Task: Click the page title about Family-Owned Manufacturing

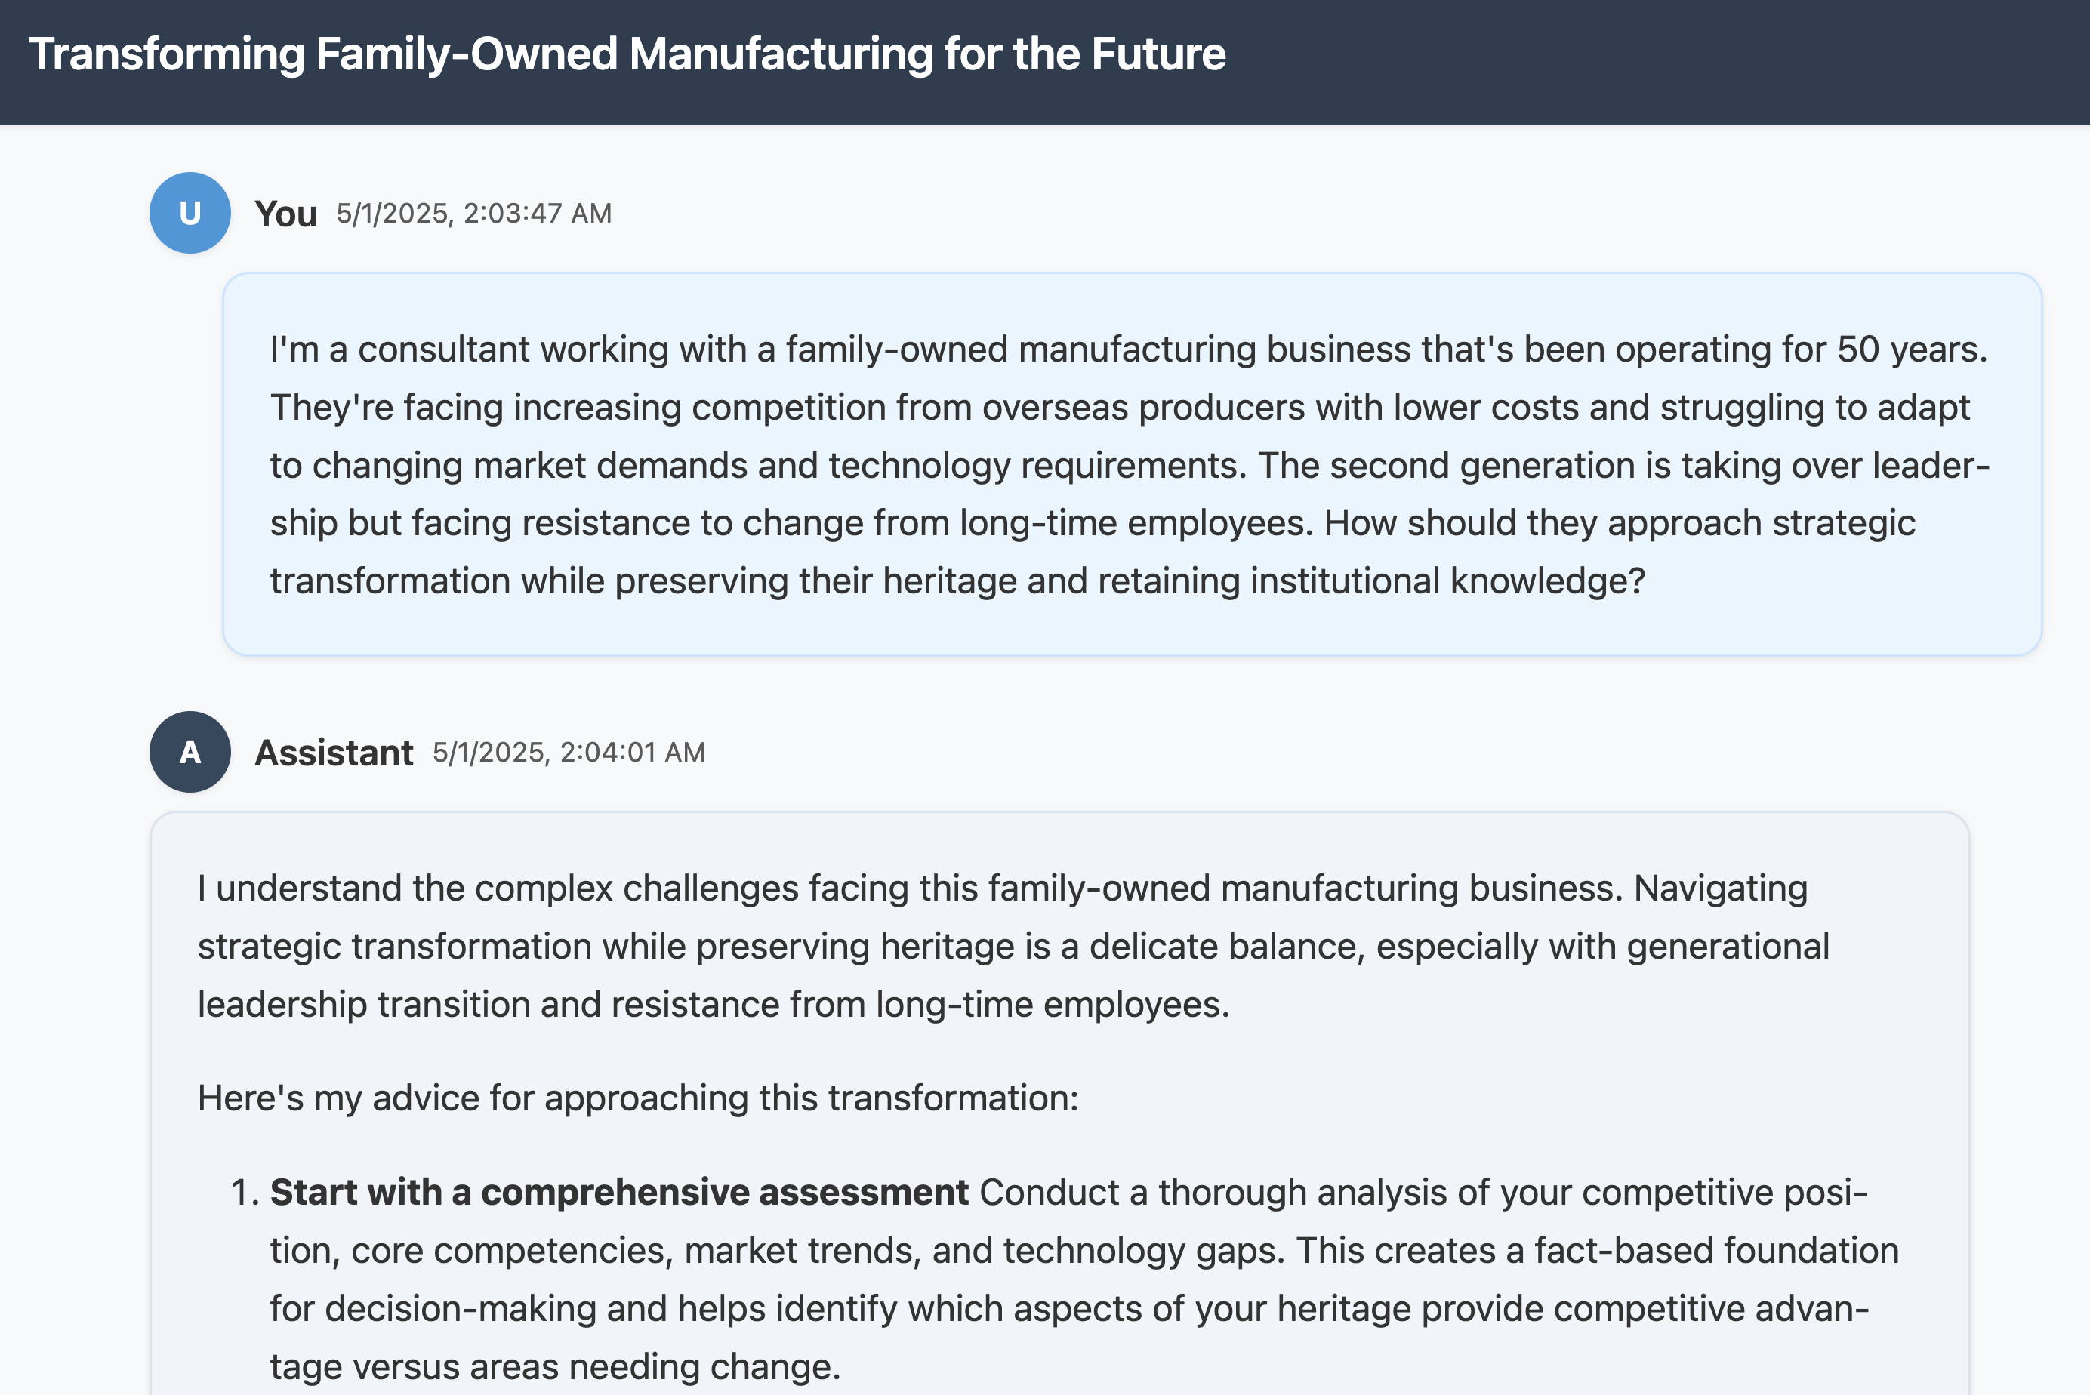Action: tap(627, 54)
